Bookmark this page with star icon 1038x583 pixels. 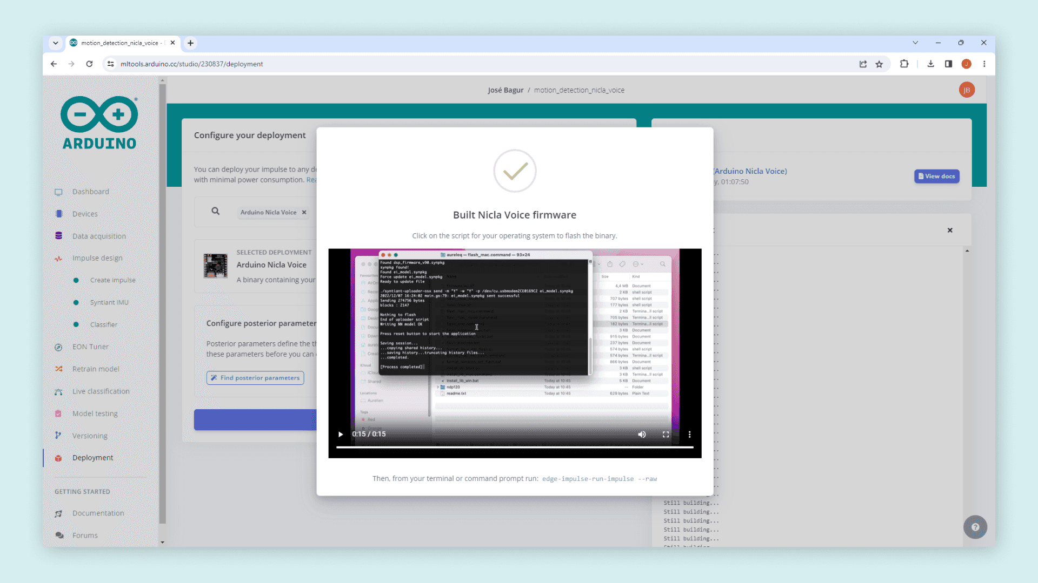point(879,64)
